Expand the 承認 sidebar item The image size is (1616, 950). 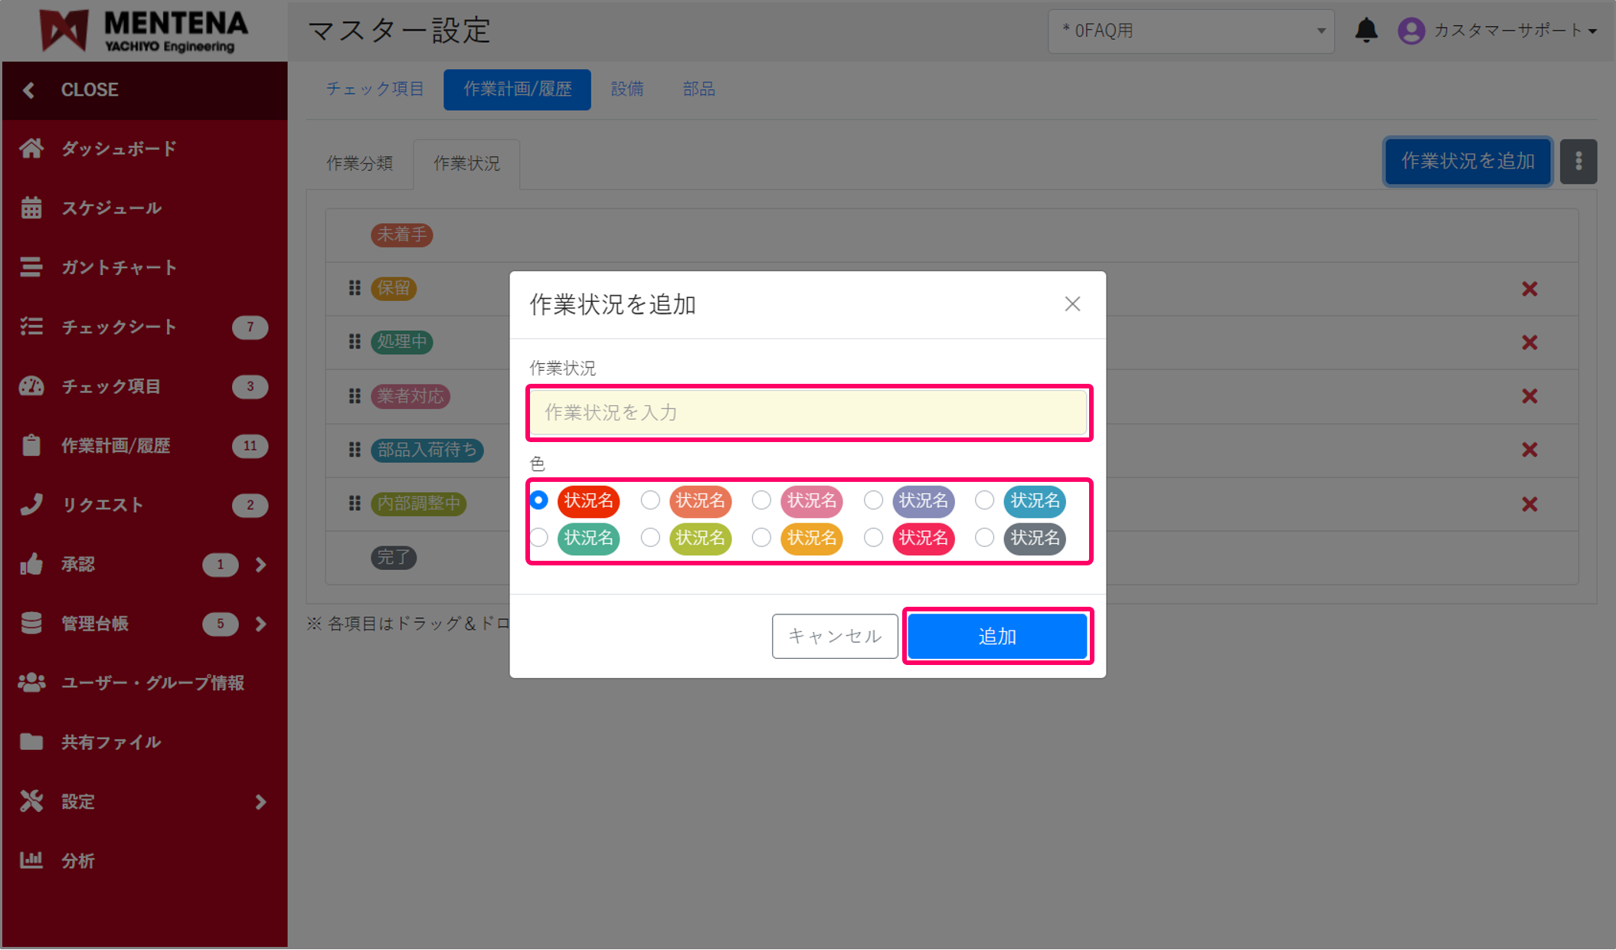pos(260,565)
